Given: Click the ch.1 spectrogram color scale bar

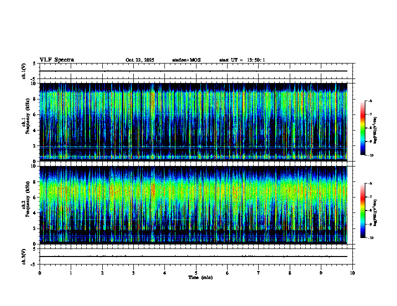Looking at the screenshot, I should coord(362,128).
